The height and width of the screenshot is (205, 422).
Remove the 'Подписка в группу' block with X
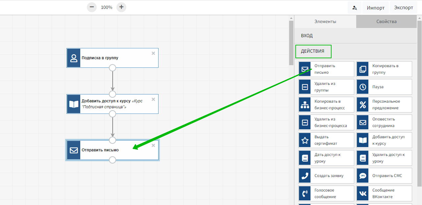tap(153, 53)
